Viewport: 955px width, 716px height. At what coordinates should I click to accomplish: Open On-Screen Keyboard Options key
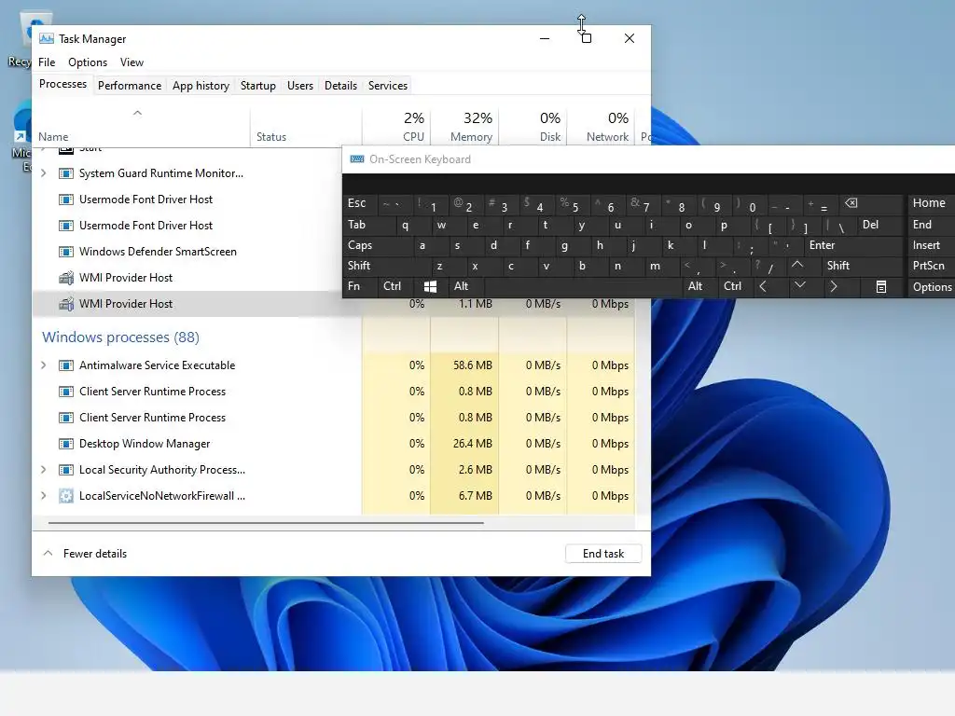coord(931,287)
